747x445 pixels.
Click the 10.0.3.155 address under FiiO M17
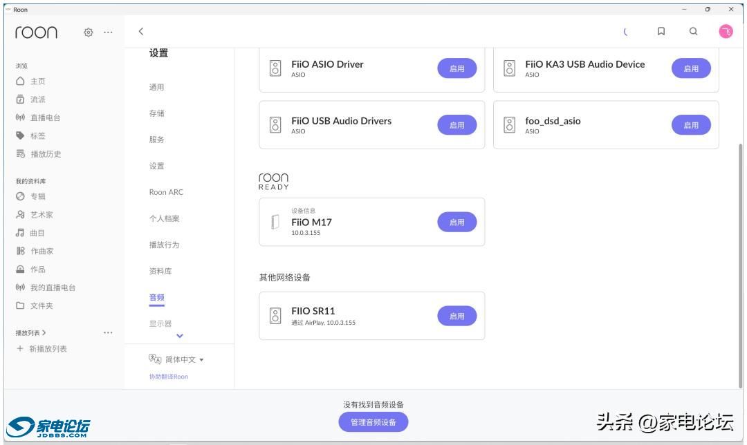click(x=306, y=233)
